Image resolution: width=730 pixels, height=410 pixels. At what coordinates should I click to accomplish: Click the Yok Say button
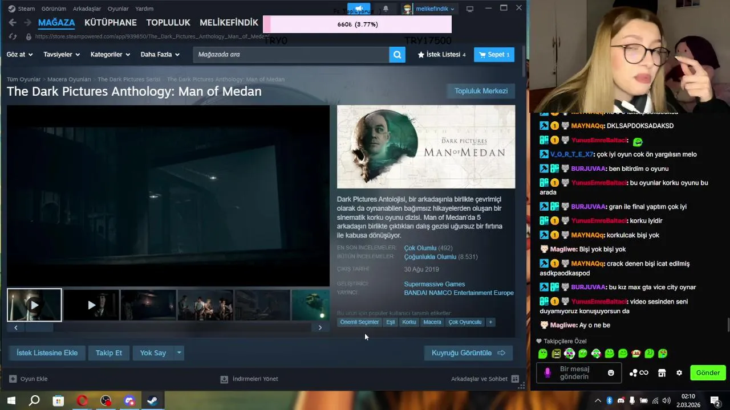point(153,353)
